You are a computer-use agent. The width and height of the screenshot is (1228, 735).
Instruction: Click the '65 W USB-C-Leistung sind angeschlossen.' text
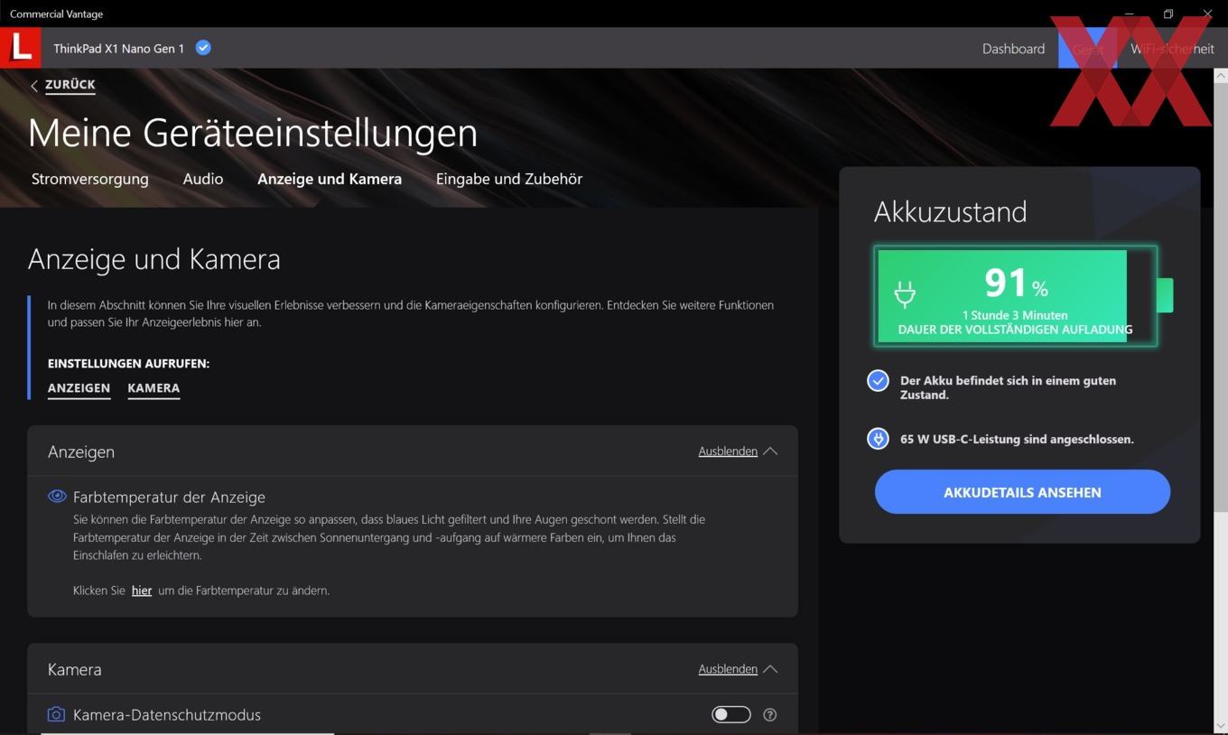point(1017,439)
